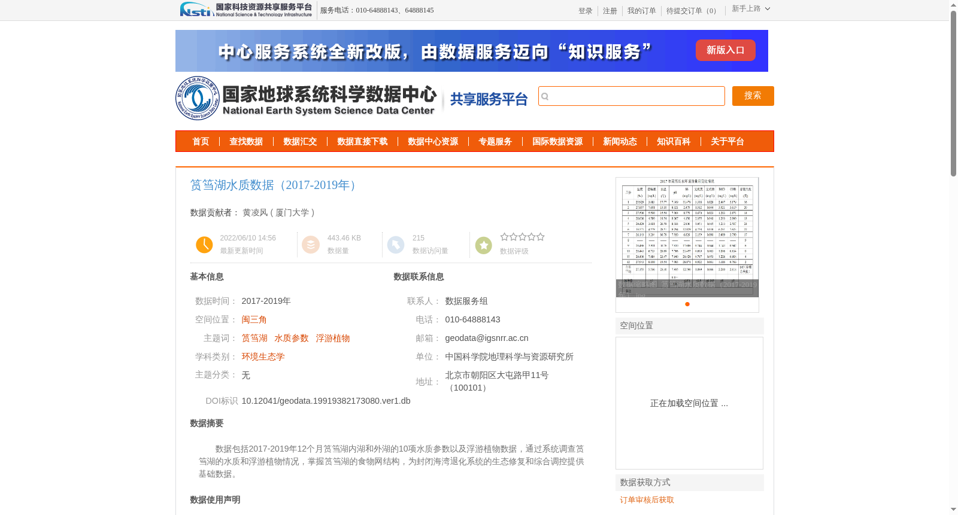
Task: Click the 共享服务平台 text
Action: point(489,99)
